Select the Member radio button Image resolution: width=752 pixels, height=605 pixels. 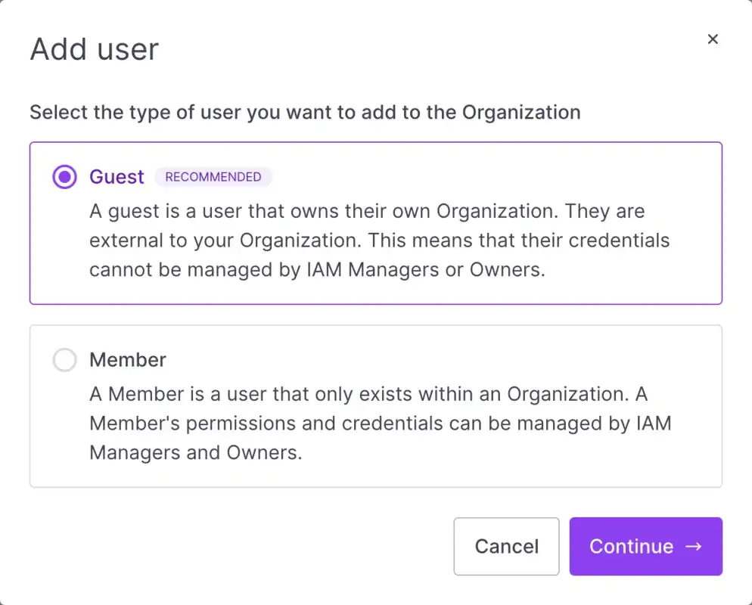(x=65, y=359)
